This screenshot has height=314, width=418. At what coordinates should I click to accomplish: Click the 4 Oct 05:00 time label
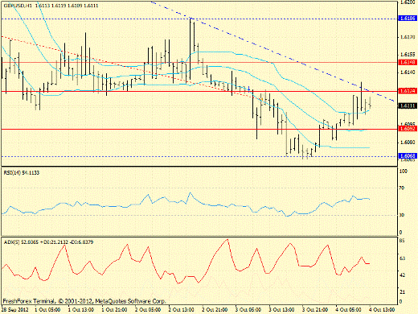tap(349, 309)
